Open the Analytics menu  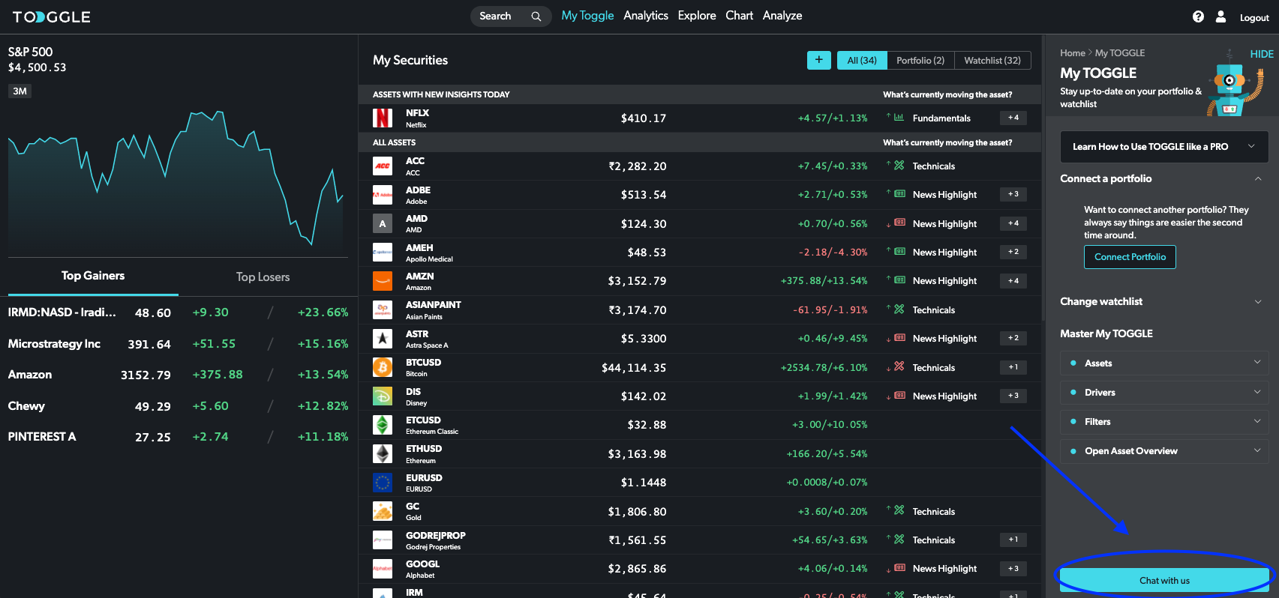646,16
